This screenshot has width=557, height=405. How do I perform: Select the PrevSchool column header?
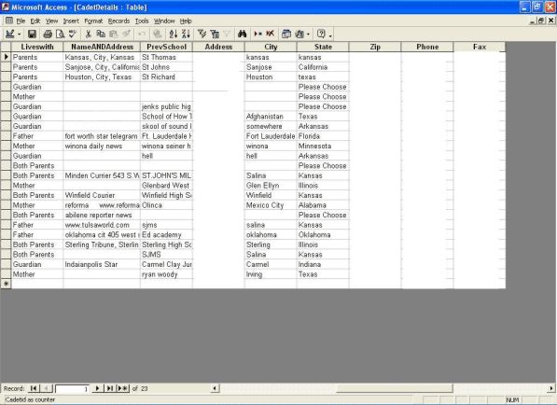tap(166, 47)
